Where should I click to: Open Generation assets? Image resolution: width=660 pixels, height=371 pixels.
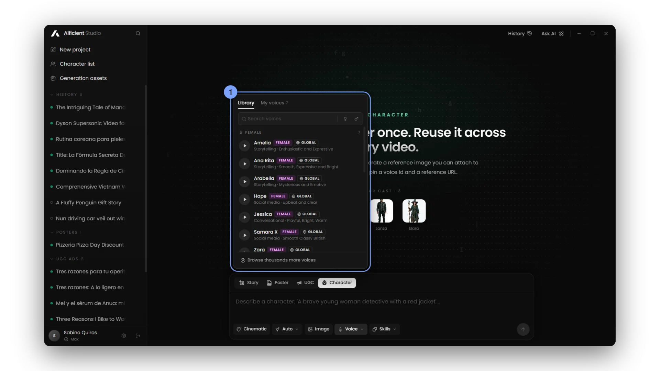click(x=79, y=78)
